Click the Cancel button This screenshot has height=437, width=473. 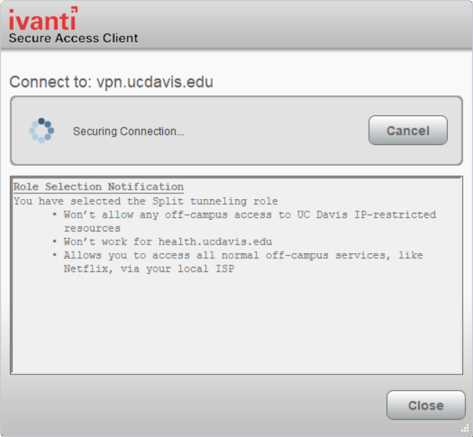pos(407,131)
